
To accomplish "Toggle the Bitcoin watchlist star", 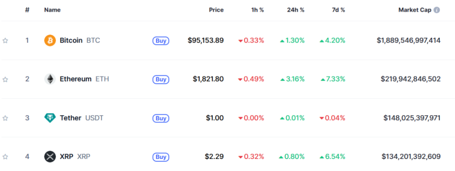I will pyautogui.click(x=5, y=40).
